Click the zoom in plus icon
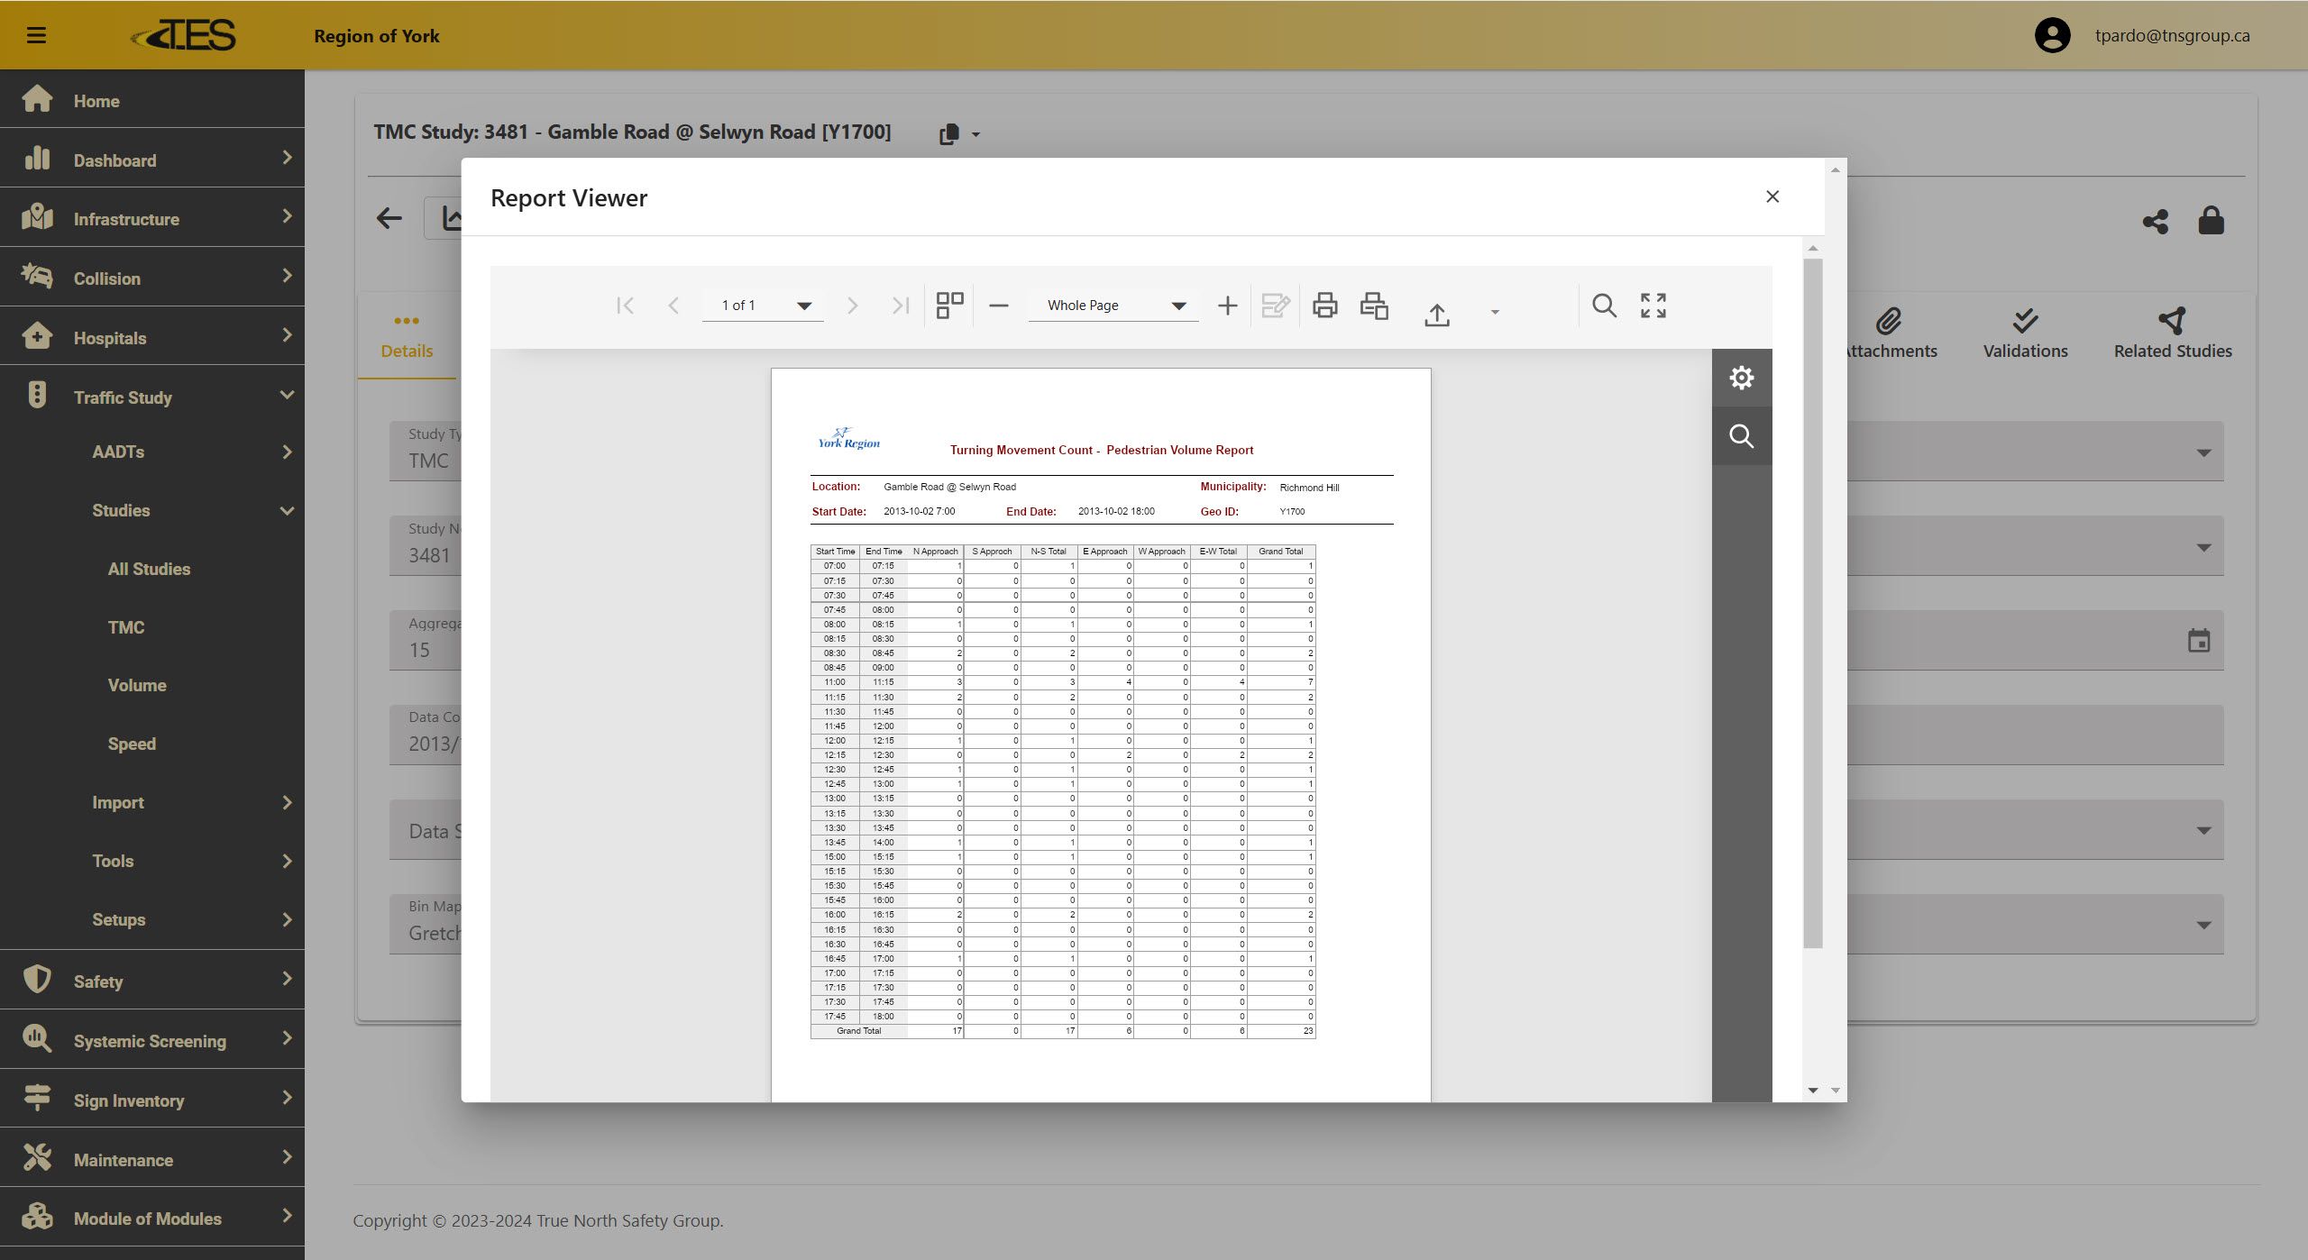2308x1260 pixels. click(x=1227, y=306)
